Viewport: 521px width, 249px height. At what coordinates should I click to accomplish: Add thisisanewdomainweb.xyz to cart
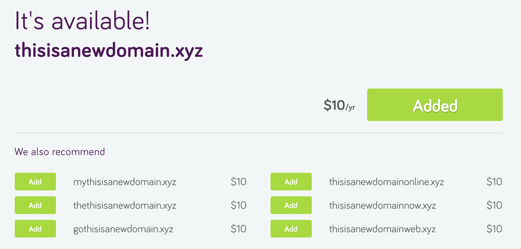pos(291,229)
